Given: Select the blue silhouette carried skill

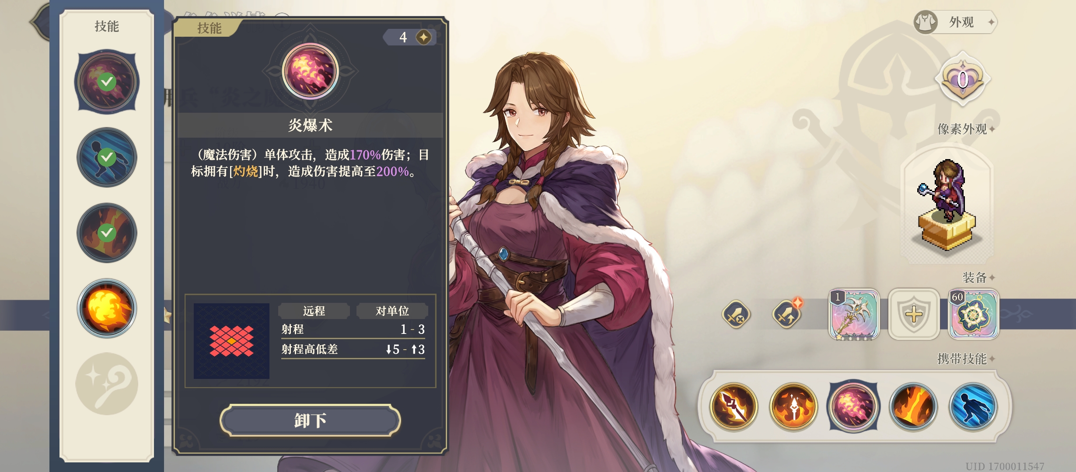Looking at the screenshot, I should click(973, 406).
